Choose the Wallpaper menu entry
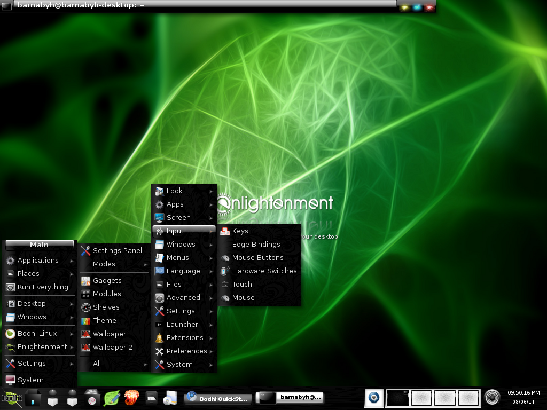 click(x=114, y=334)
